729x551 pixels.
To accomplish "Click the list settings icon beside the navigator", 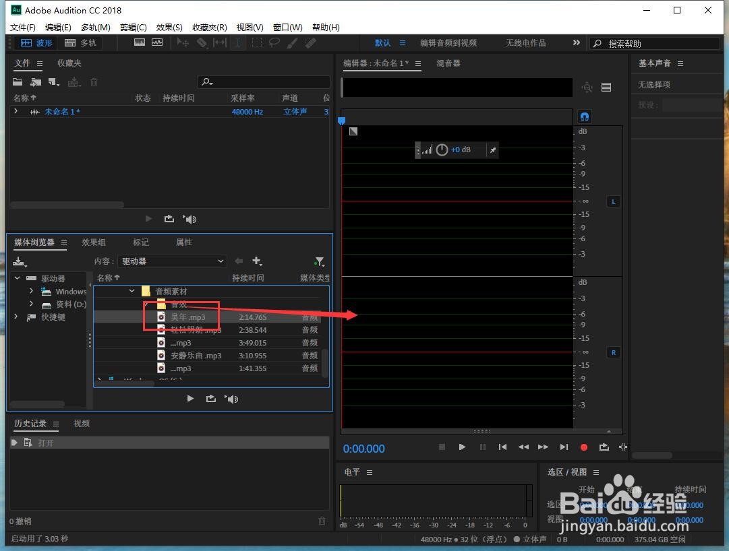I will [606, 88].
